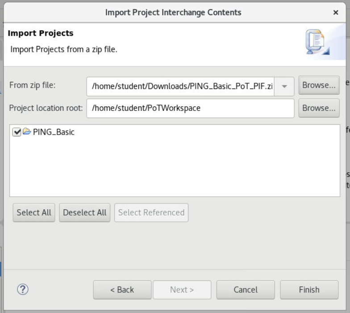Viewport: 350px width, 313px height.
Task: Click the Project location root field
Action: point(190,108)
